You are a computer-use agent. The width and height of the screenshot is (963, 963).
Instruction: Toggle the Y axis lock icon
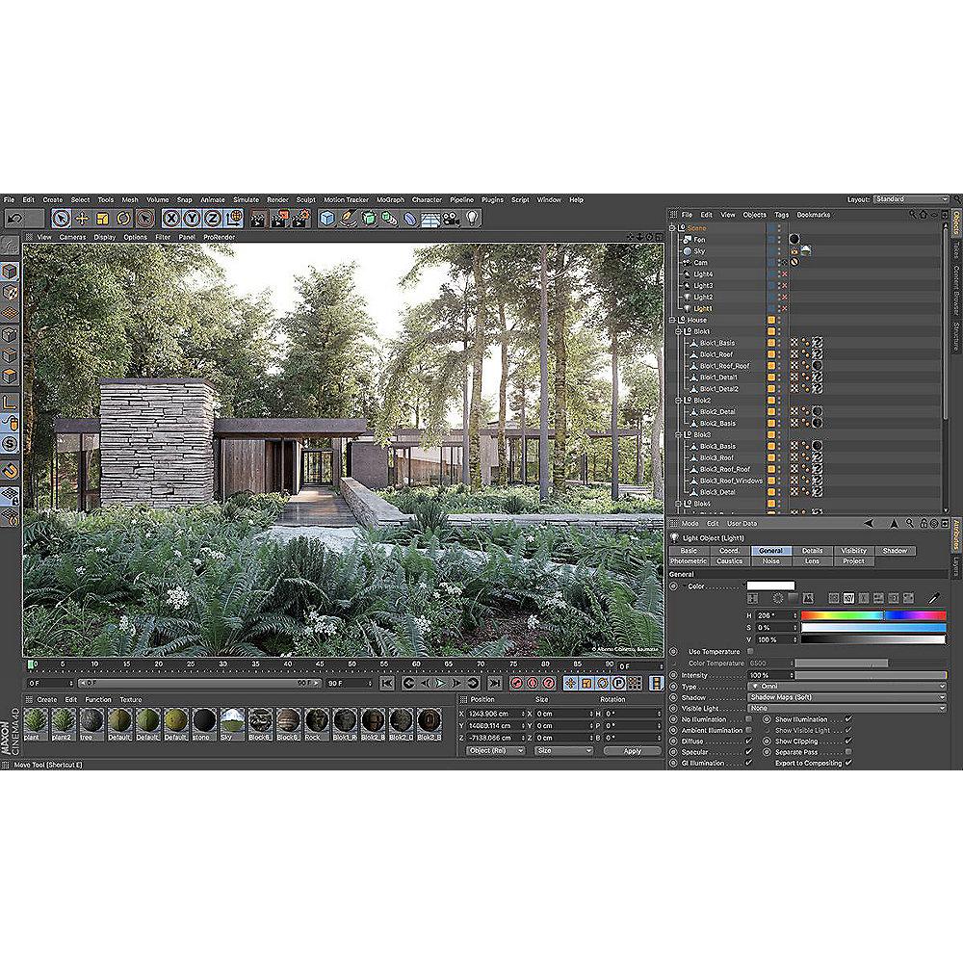tap(192, 219)
